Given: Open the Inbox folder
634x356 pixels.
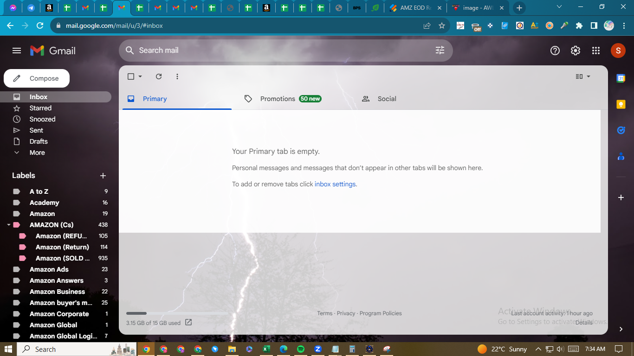Looking at the screenshot, I should point(56,97).
